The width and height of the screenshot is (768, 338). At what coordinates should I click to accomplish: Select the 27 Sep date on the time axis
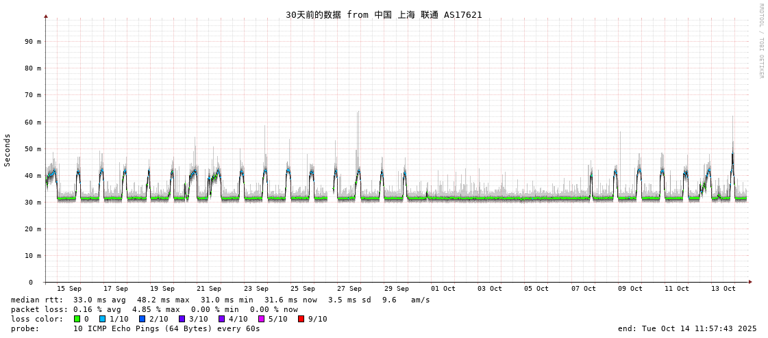tap(349, 289)
